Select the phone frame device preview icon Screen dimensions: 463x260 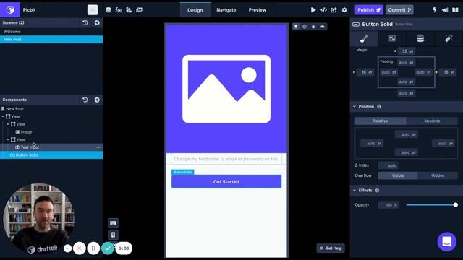tap(296, 27)
